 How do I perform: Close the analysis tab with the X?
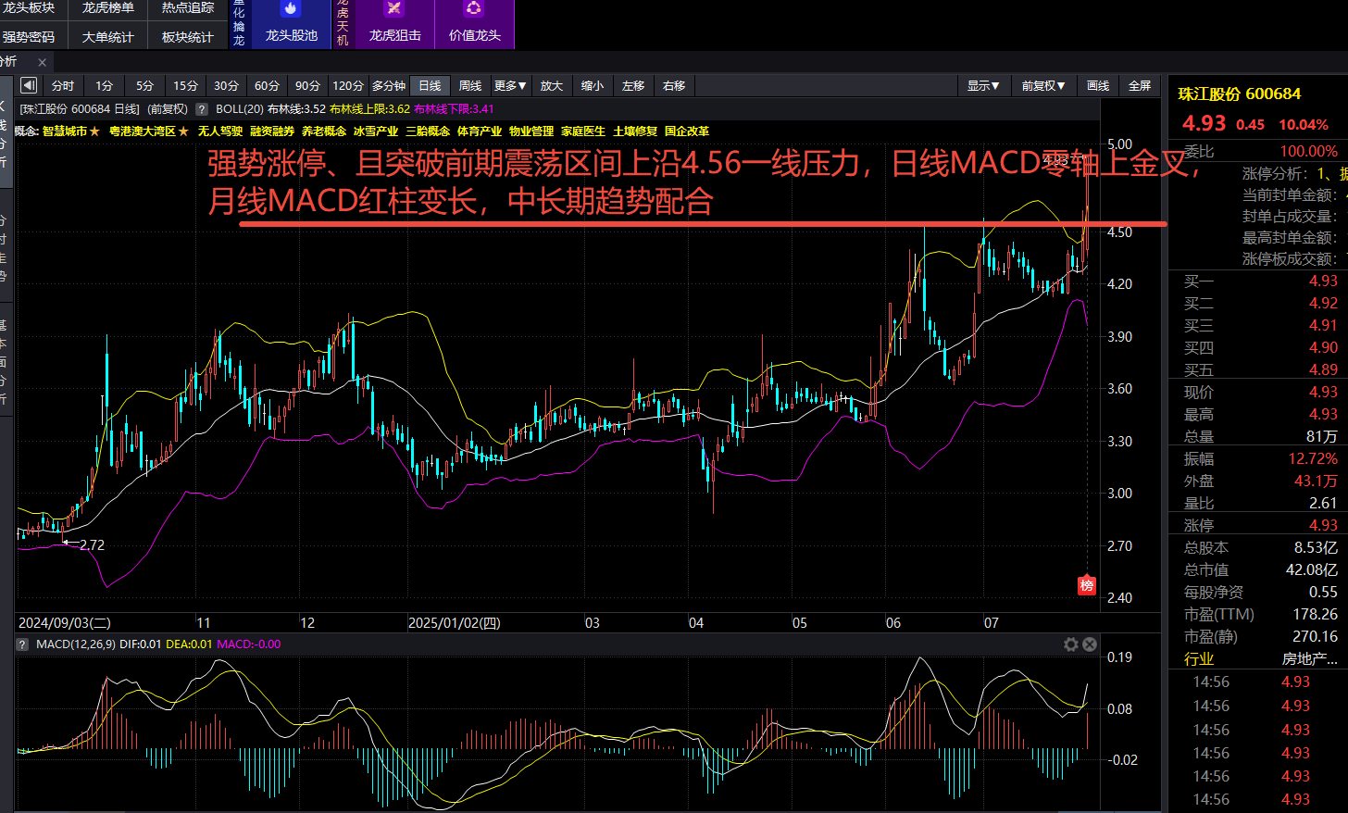tap(42, 62)
